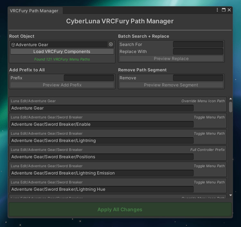Click into the Remove input field
This screenshot has width=241, height=227.
[198, 78]
